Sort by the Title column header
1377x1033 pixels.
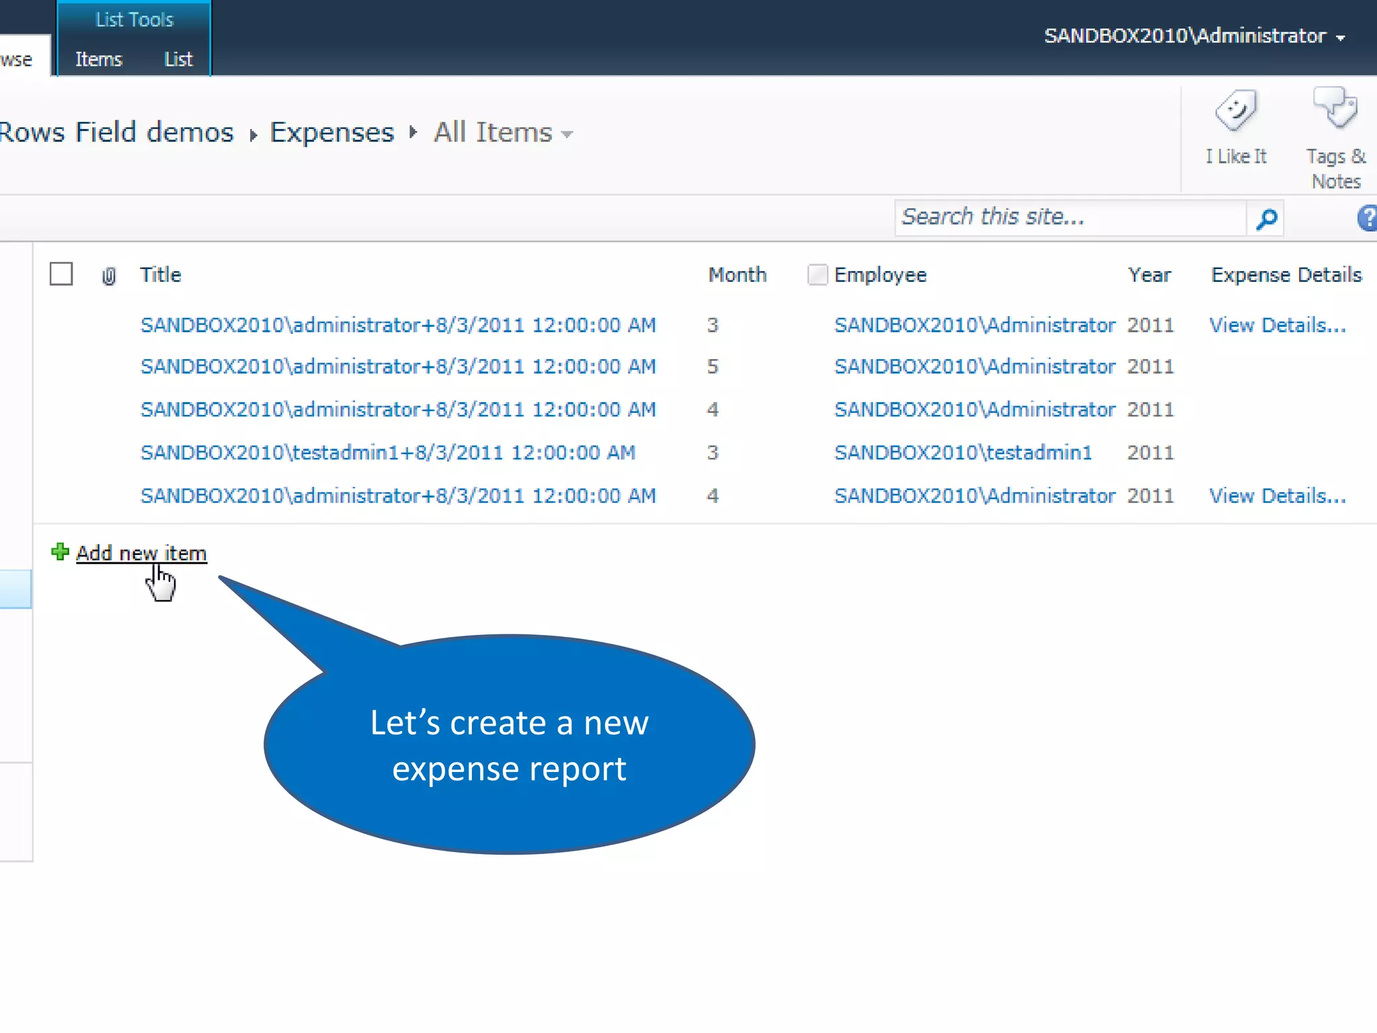tap(161, 274)
